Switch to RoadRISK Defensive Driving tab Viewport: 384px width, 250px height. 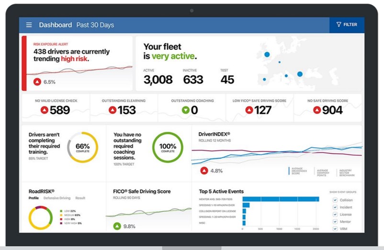57,198
